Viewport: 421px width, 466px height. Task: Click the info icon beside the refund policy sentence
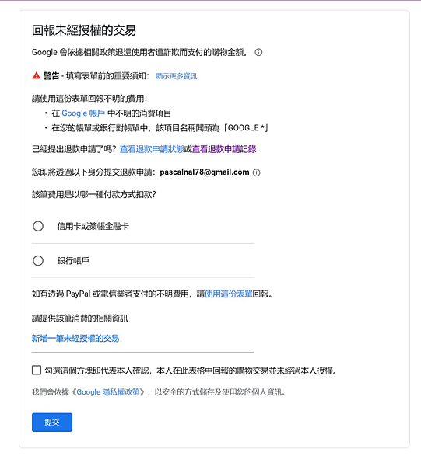258,53
